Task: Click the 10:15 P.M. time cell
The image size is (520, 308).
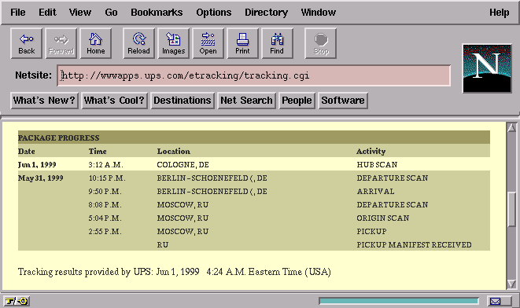Action: pos(107,178)
